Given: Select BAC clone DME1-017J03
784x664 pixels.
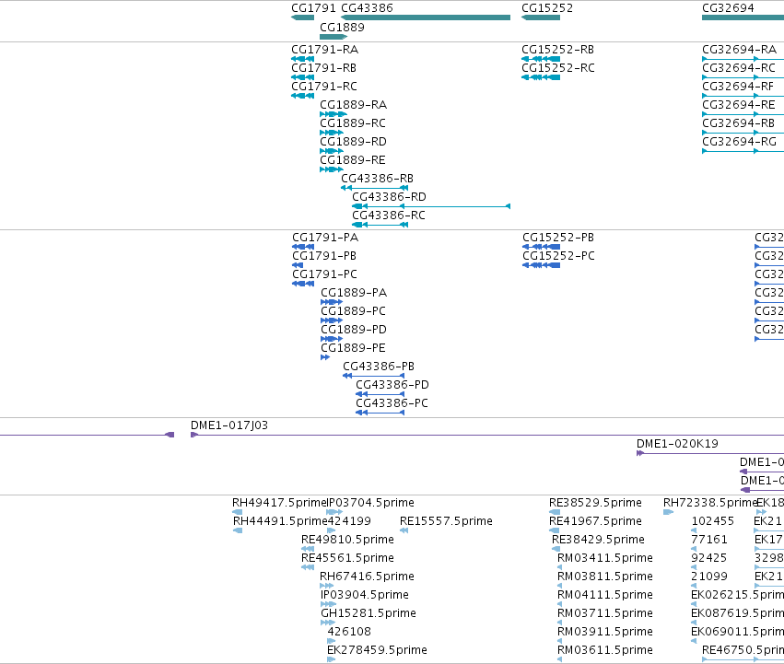Looking at the screenshot, I should pyautogui.click(x=487, y=435).
